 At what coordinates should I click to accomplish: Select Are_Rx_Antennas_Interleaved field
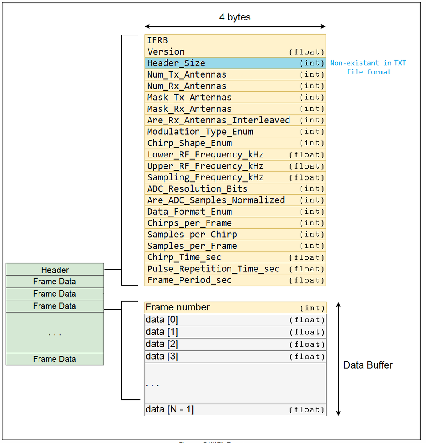[x=235, y=120]
